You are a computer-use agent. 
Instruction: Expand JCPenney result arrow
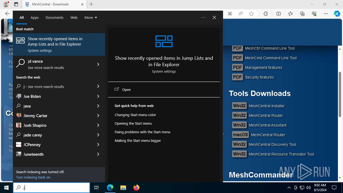pos(98,144)
